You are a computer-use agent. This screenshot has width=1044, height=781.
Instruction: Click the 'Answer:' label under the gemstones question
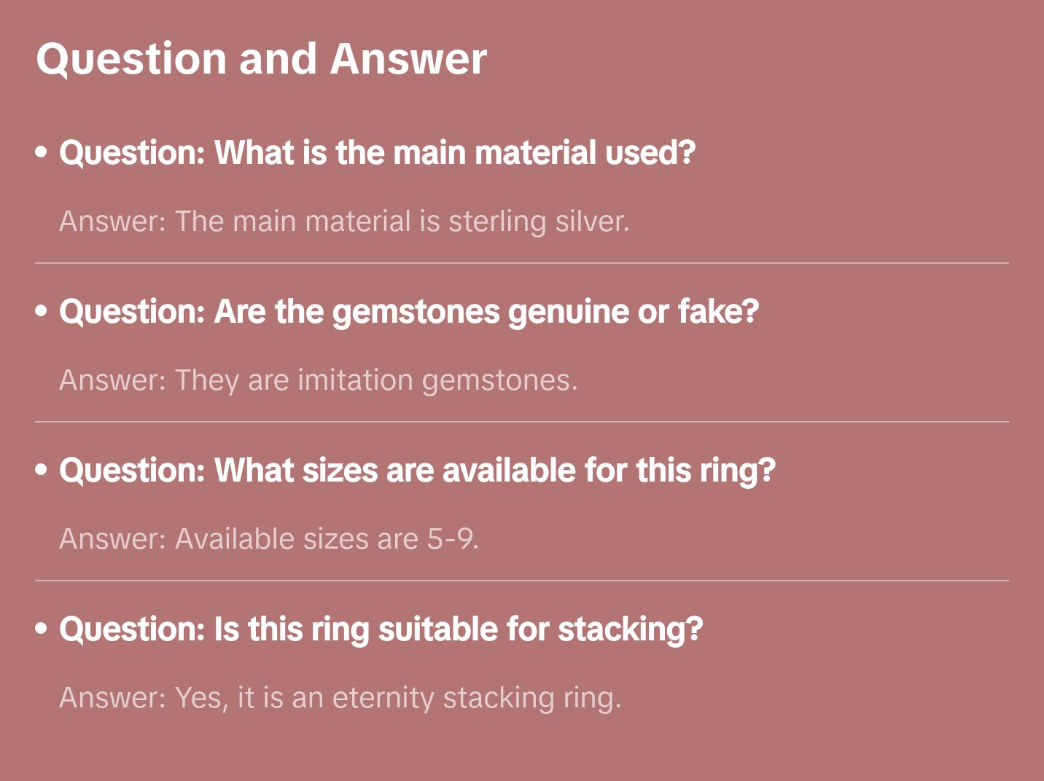[113, 380]
